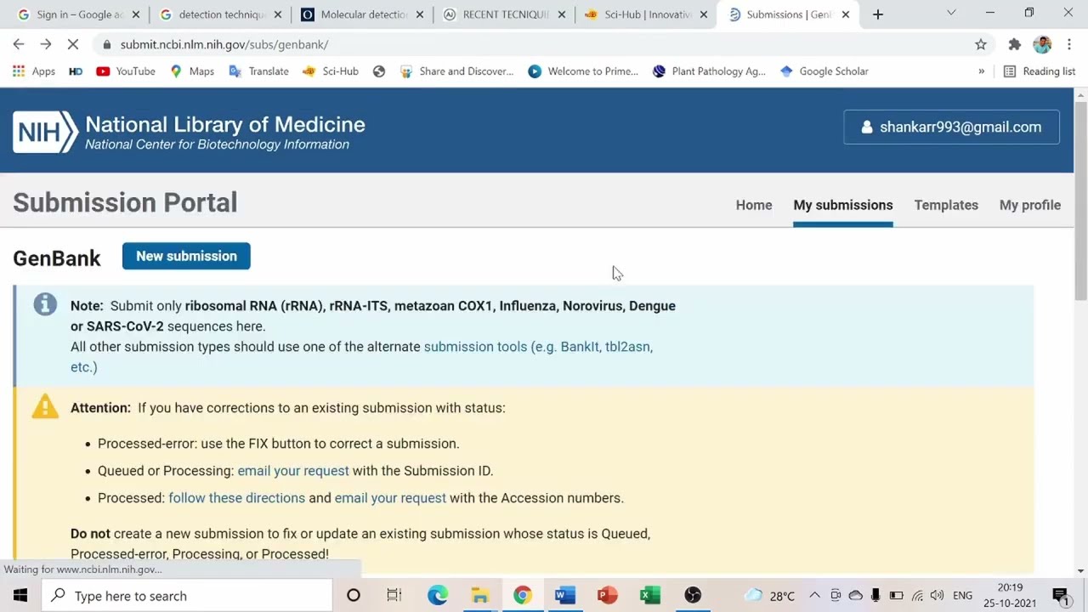The image size is (1088, 612).
Task: Click the follow these directions link
Action: pyautogui.click(x=236, y=498)
